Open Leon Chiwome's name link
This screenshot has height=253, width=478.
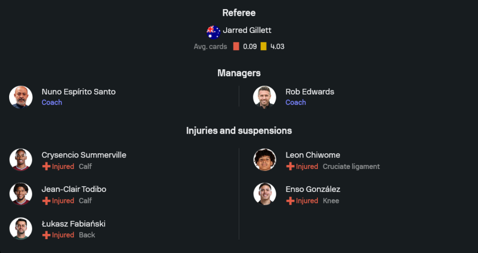pos(313,155)
